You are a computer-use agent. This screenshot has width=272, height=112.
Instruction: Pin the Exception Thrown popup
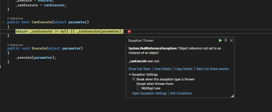pyautogui.click(x=226, y=40)
